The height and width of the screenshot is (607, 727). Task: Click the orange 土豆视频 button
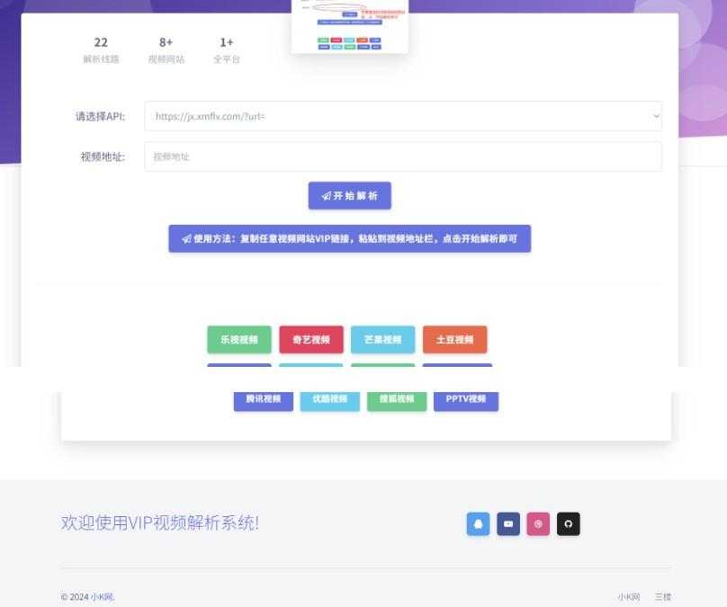tap(455, 340)
